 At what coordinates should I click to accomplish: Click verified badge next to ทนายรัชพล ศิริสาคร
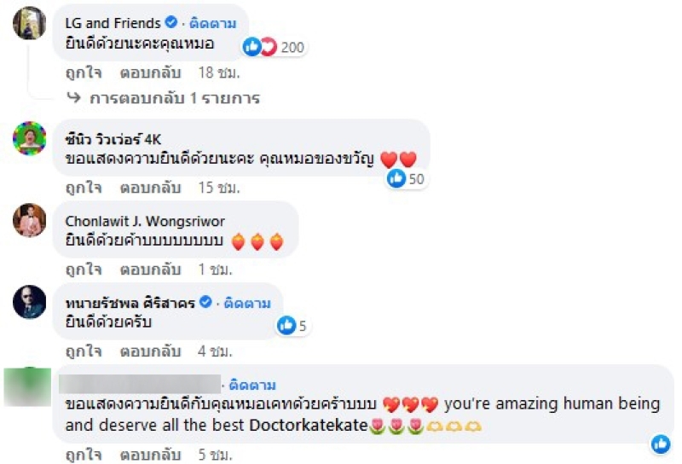click(205, 302)
